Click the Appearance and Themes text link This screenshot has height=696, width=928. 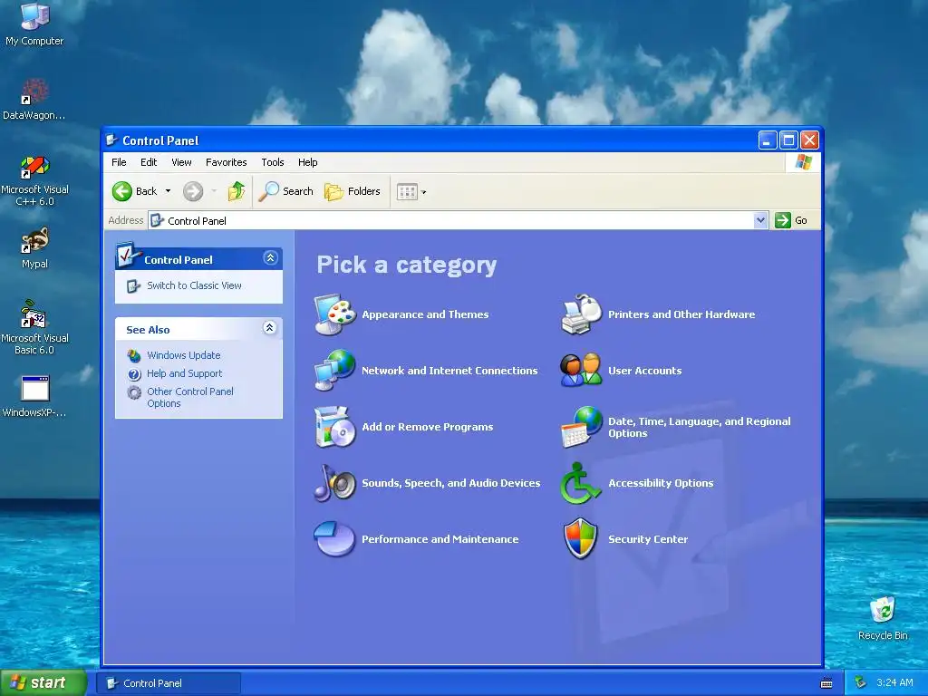click(426, 314)
